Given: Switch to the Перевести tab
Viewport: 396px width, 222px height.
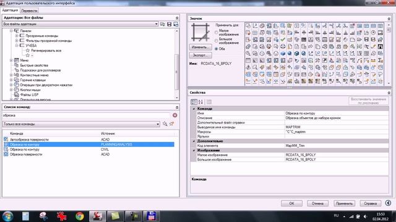Looking at the screenshot, I should point(29,10).
